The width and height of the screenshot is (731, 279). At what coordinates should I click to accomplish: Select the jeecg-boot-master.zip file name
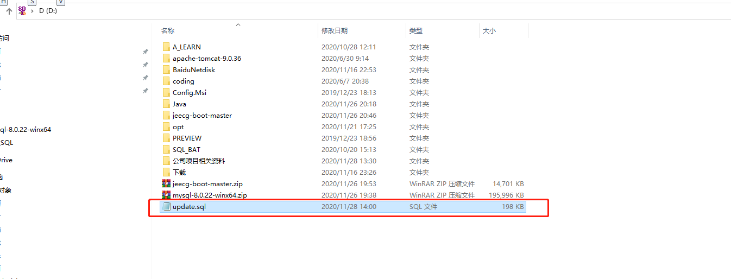click(x=208, y=184)
